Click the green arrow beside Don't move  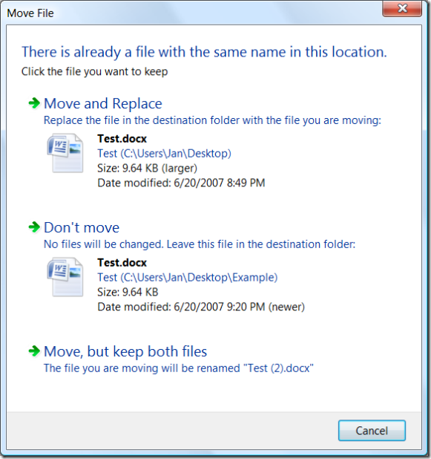34,227
